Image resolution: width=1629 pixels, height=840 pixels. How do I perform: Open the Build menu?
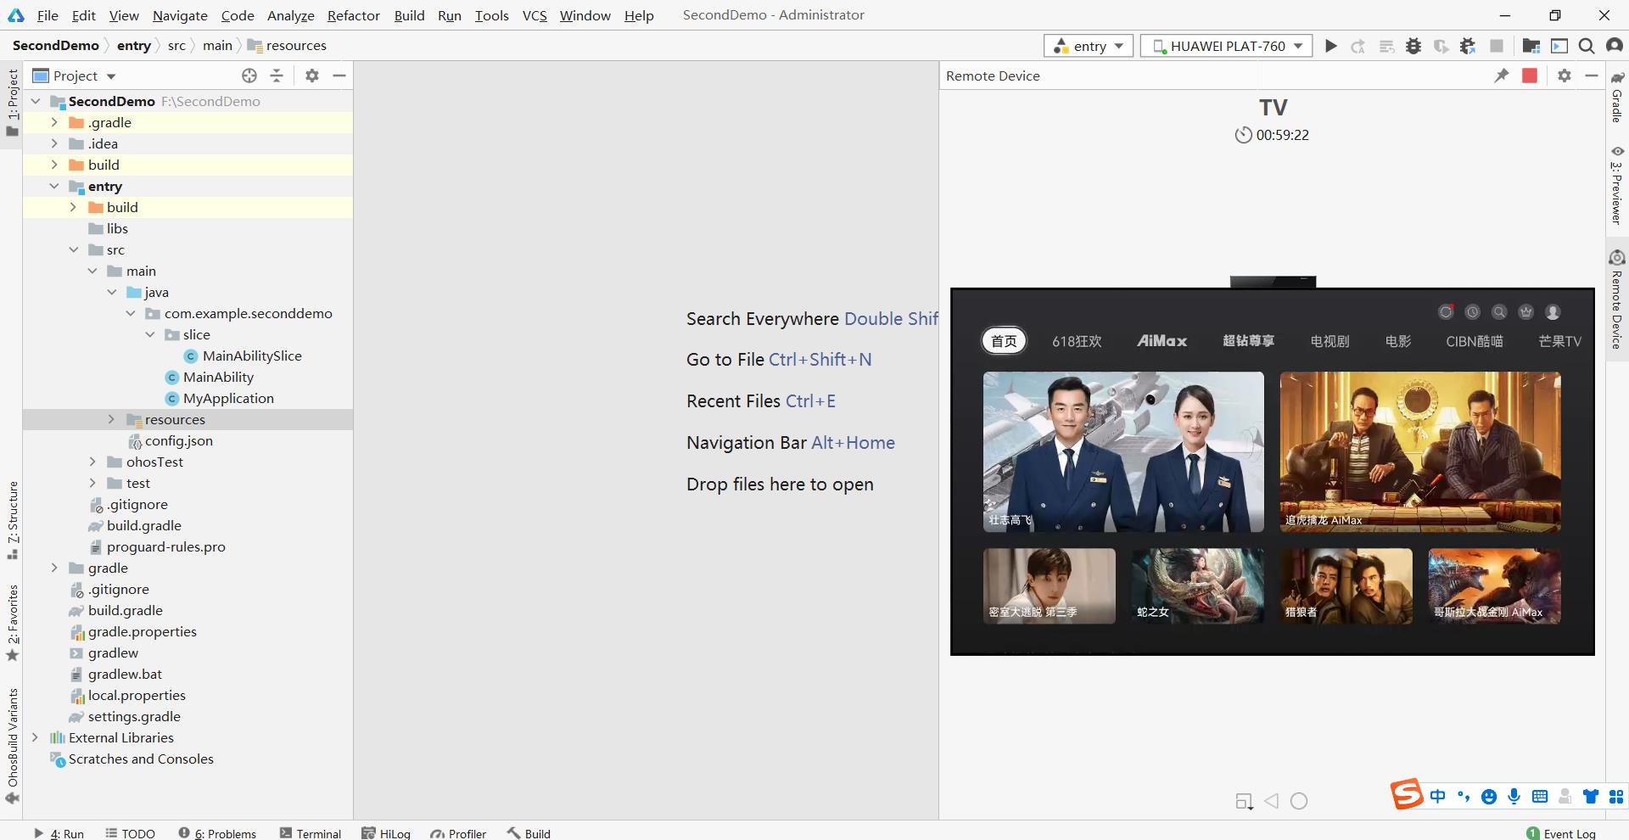[409, 15]
